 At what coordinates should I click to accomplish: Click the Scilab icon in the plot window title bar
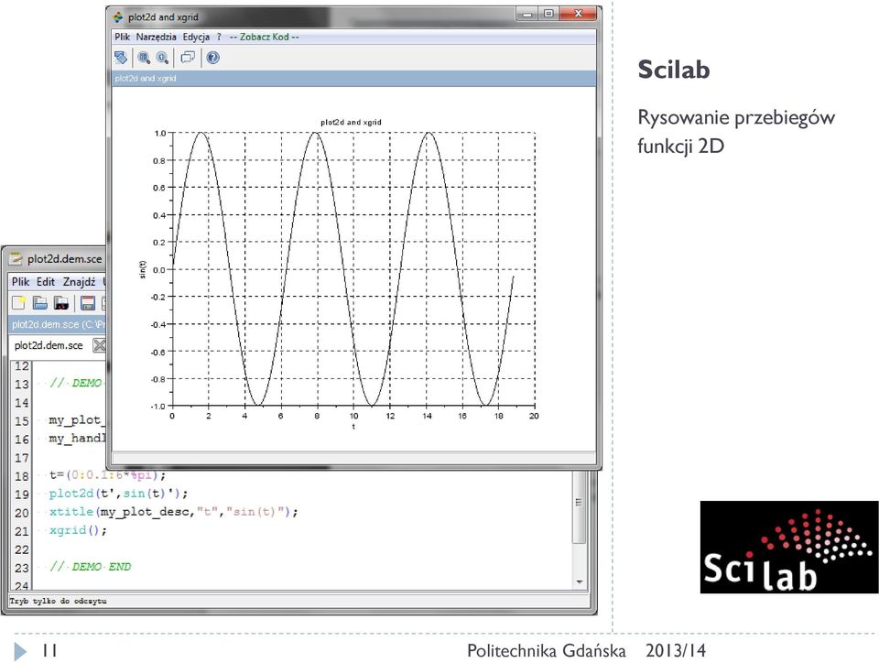[x=118, y=17]
